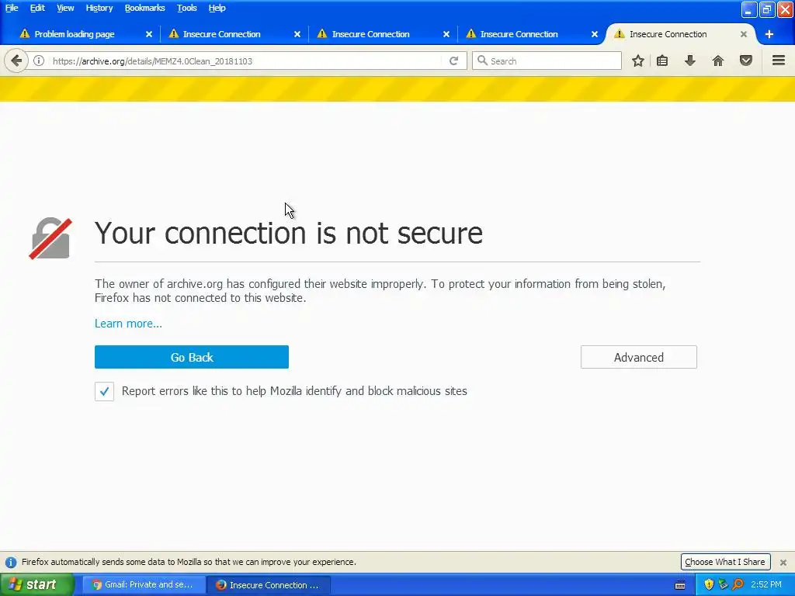Reload the page with refresh icon
Screen dimensions: 795x596
453,61
